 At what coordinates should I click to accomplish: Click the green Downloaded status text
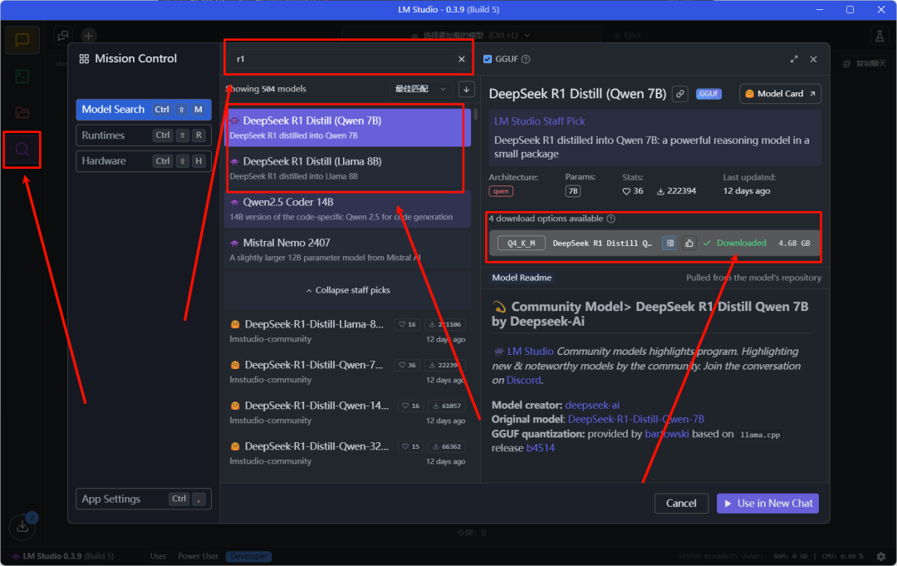[742, 244]
